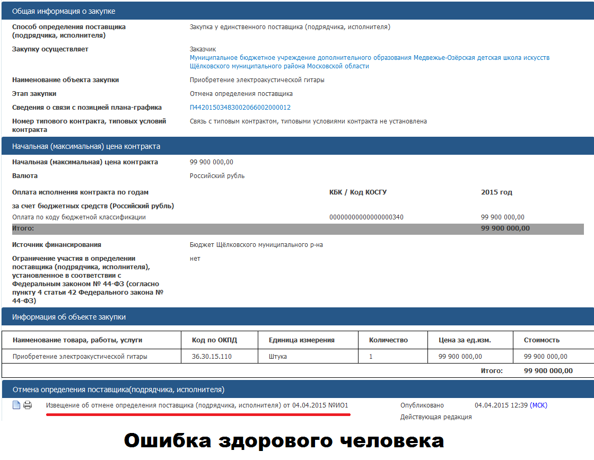Open the Извещение об отмене определения поставщика notice
Viewport: 594px width, 460px height.
click(197, 405)
